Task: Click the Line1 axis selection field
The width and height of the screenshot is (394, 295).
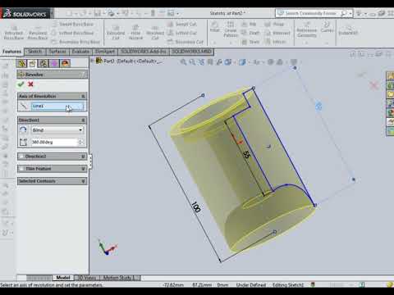Action: [x=57, y=106]
